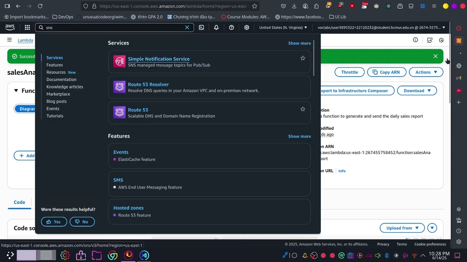Open the browser extensions puzzle icon
The height and width of the screenshot is (262, 467).
click(x=316, y=6)
